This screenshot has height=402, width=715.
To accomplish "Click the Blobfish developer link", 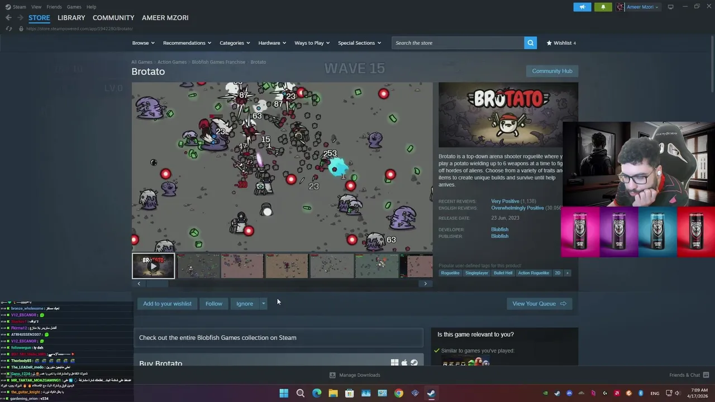I will coord(499,229).
